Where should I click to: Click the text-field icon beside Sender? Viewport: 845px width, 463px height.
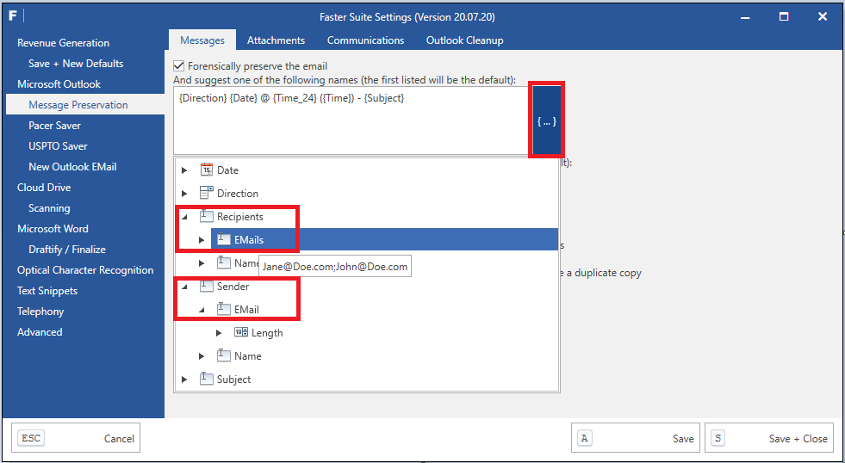(x=207, y=286)
